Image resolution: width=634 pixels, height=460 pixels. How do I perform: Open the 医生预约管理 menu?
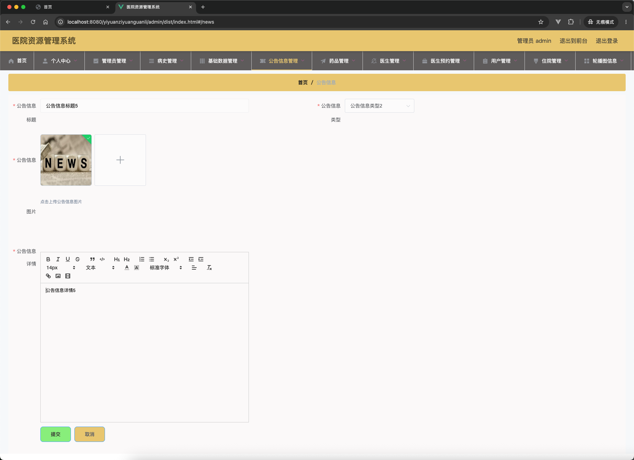tap(444, 61)
